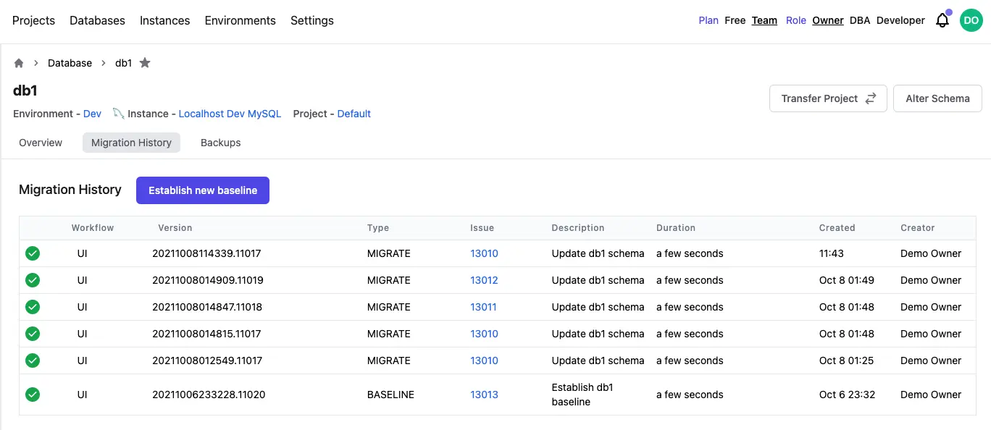Switch role to Developer
The height and width of the screenshot is (430, 991).
pos(900,20)
